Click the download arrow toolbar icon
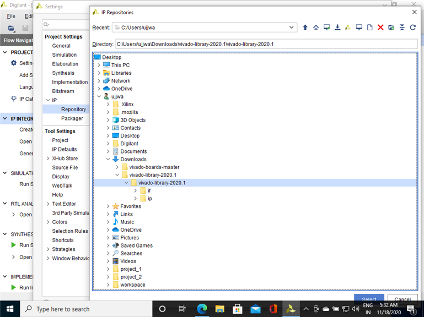The height and width of the screenshot is (317, 424). pos(337,28)
